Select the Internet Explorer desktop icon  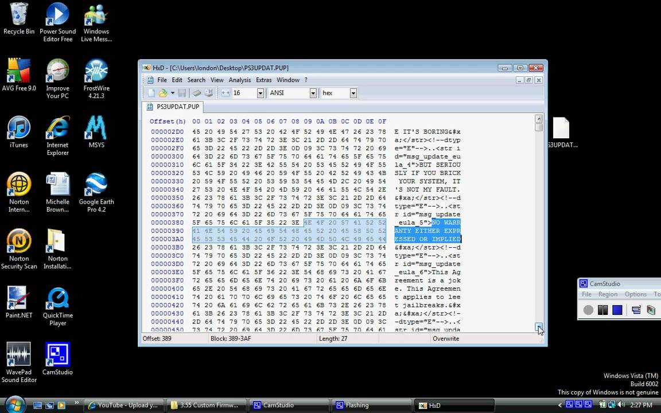58,136
